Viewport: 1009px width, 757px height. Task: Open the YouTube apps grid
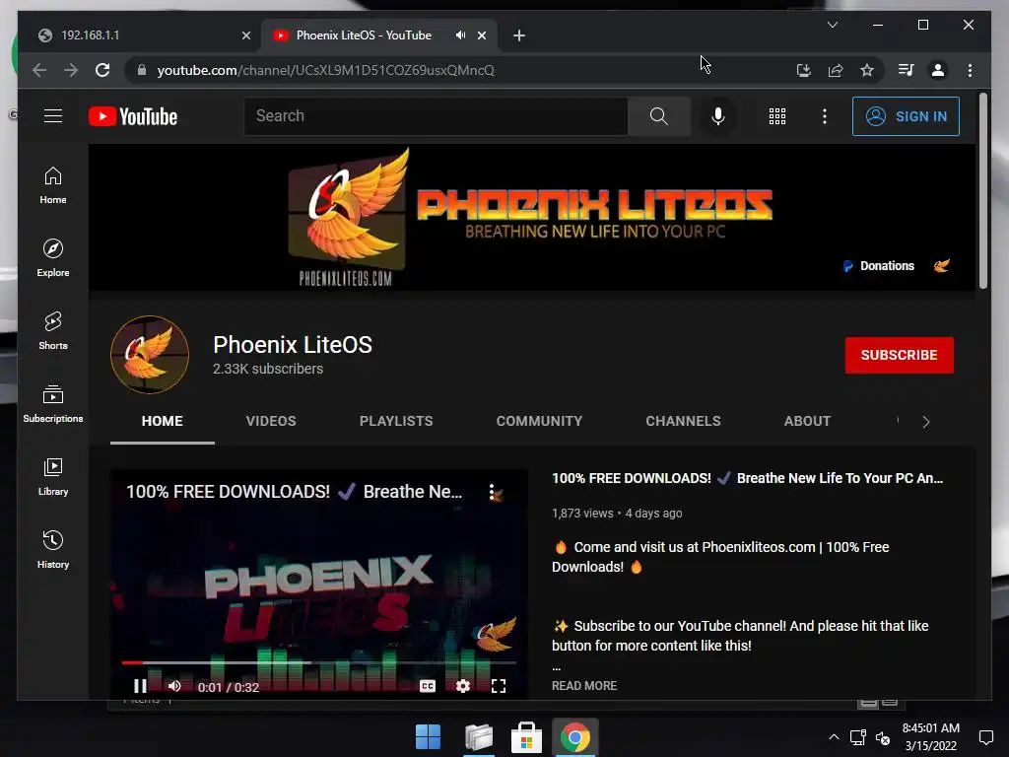click(776, 116)
